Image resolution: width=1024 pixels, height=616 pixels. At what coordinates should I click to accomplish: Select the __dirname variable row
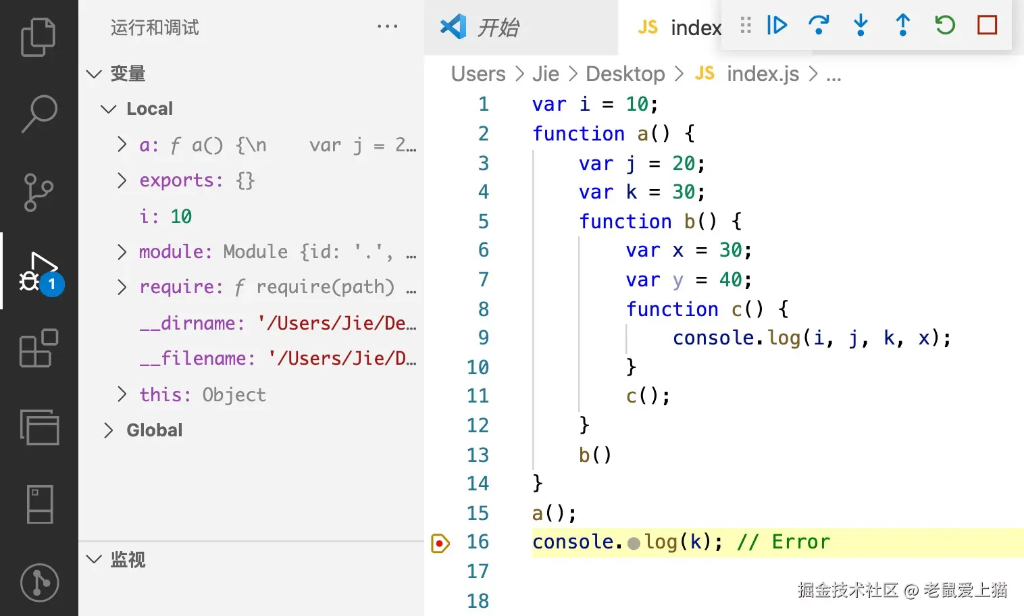click(251, 323)
